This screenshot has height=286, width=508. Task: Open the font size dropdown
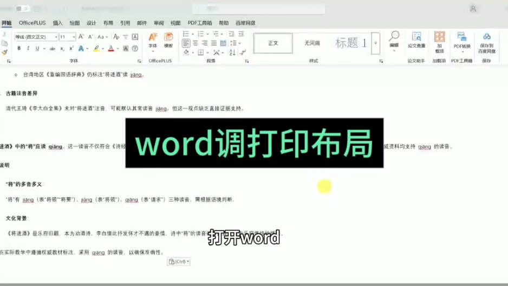point(74,37)
